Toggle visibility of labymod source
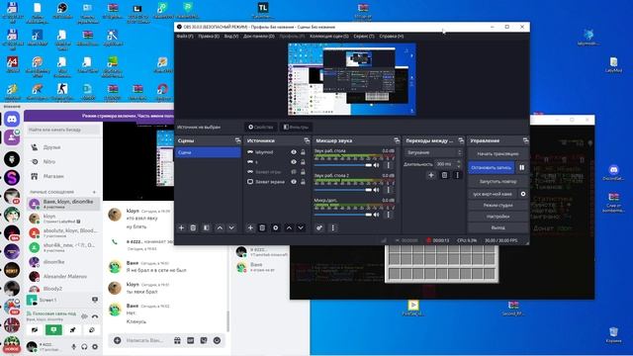Screen dimensions: 633x356 pos(294,152)
